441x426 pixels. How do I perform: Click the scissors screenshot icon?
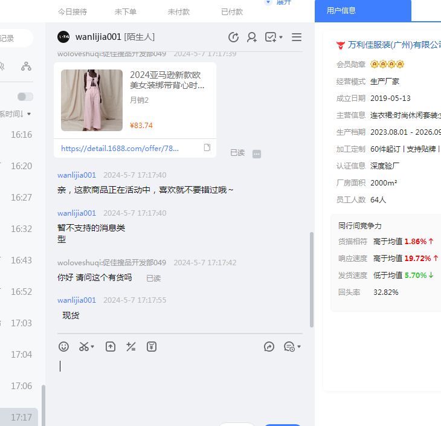pyautogui.click(x=84, y=346)
